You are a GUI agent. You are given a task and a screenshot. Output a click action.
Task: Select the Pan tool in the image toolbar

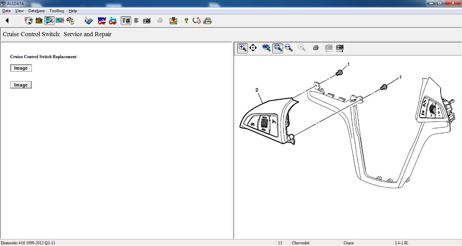point(253,48)
